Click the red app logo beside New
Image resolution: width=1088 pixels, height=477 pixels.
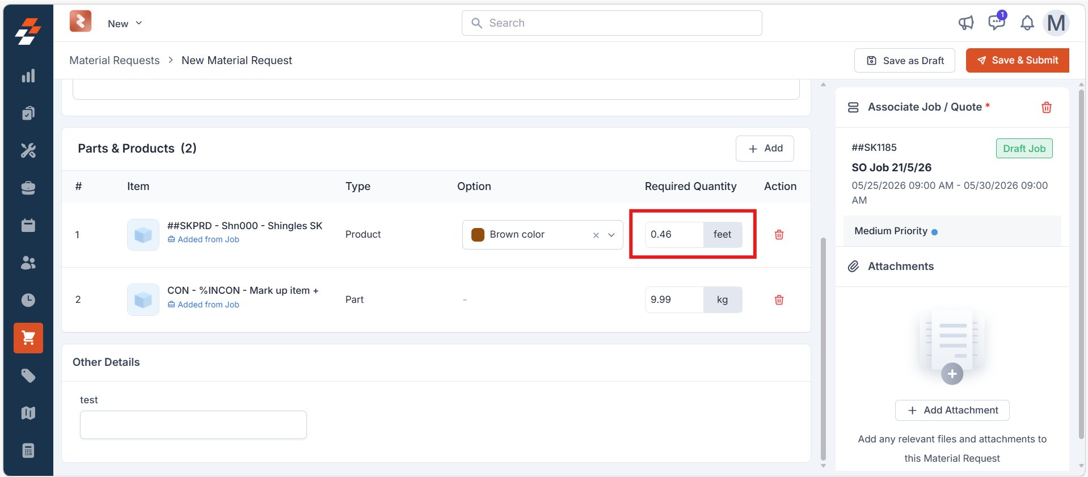(81, 22)
